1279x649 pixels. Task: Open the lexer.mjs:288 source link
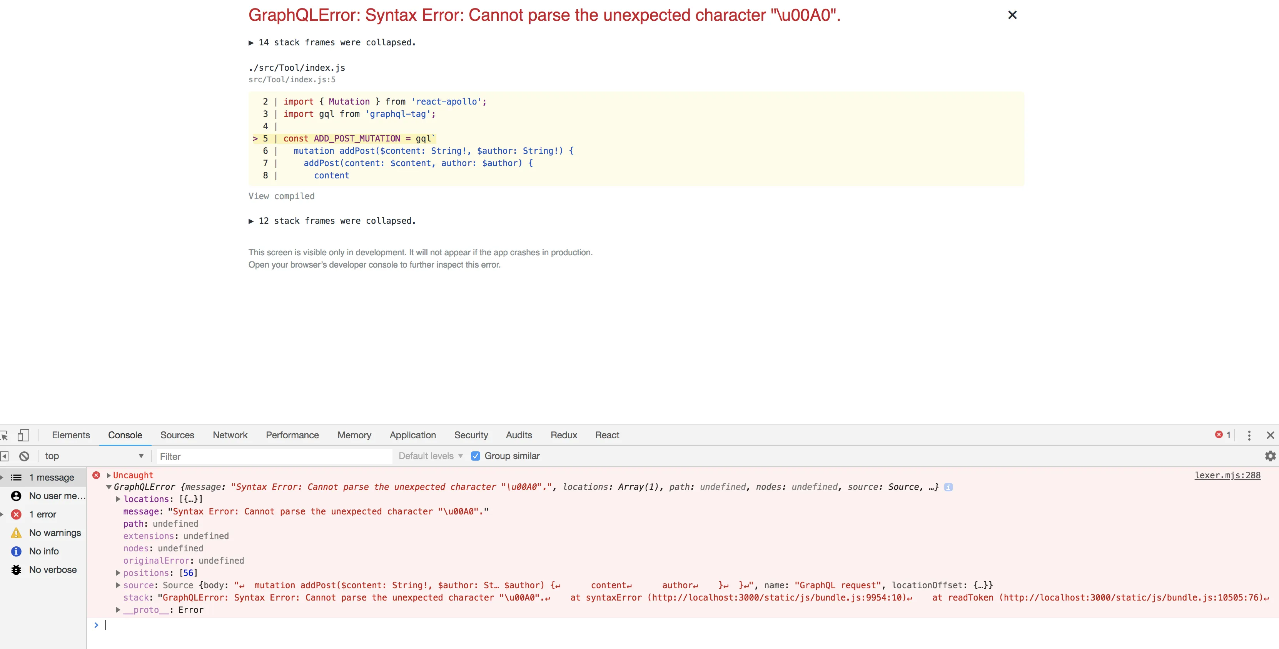[1227, 475]
